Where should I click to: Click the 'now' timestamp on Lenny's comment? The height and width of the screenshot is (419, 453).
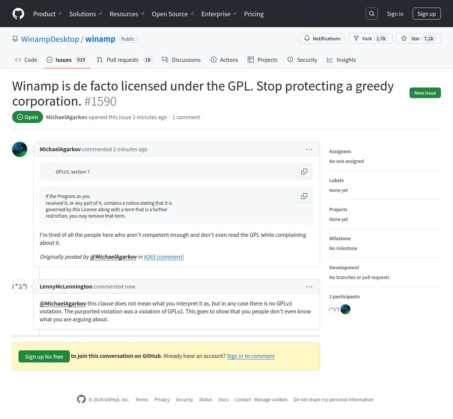(130, 287)
